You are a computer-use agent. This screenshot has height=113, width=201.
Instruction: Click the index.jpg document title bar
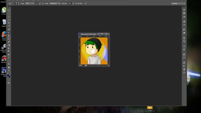(89, 34)
